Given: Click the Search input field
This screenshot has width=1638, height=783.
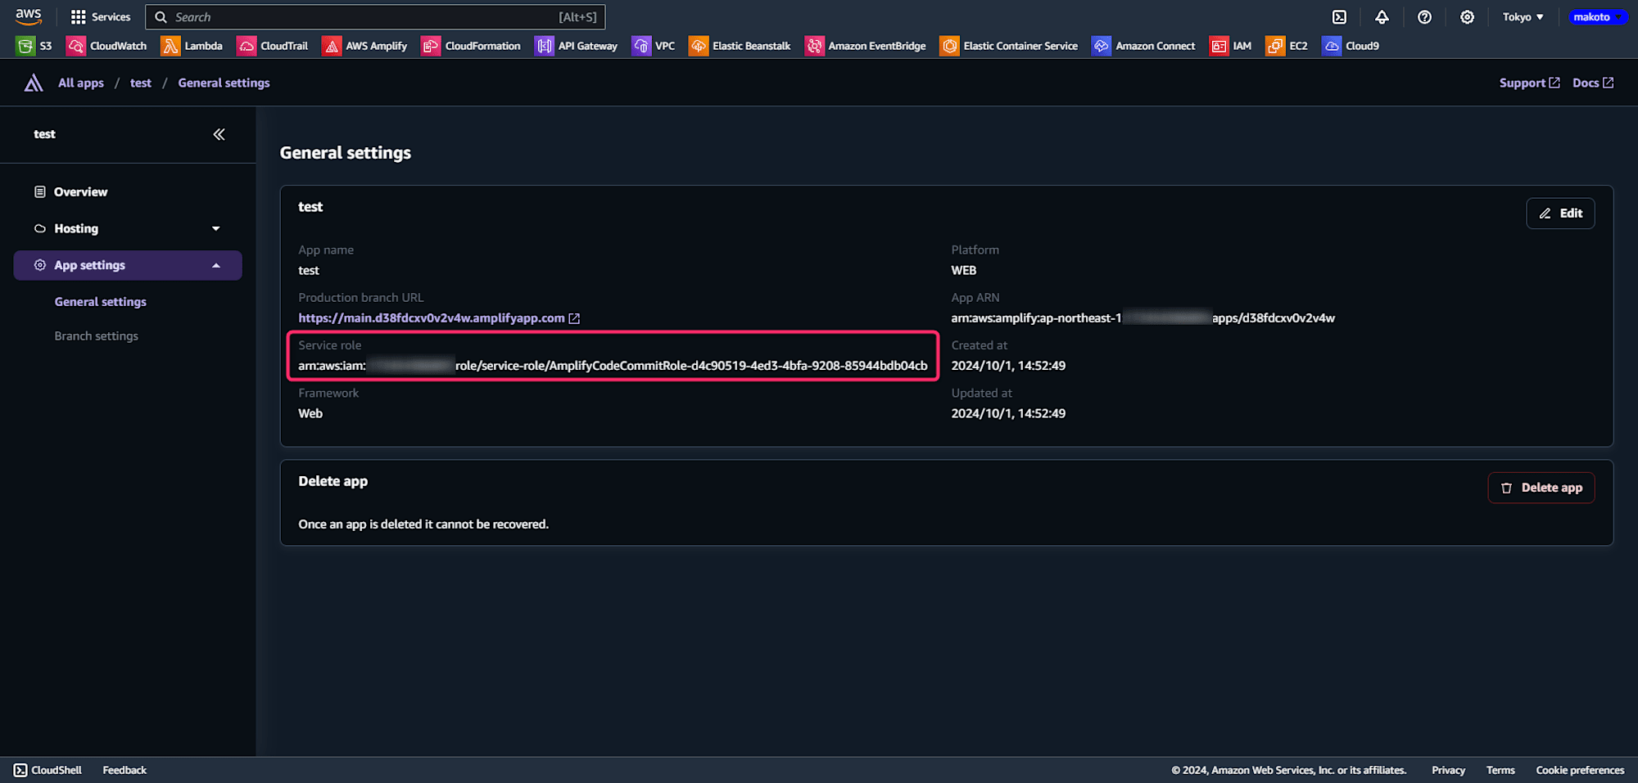Looking at the screenshot, I should click(x=375, y=16).
